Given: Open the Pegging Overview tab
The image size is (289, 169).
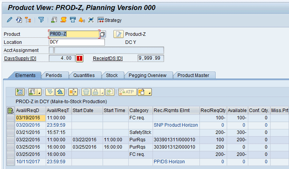Looking at the screenshot, I should [147, 75].
